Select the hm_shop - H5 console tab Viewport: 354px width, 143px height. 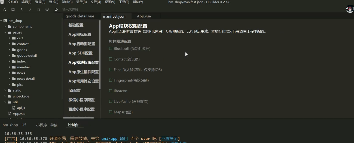pos(14,125)
